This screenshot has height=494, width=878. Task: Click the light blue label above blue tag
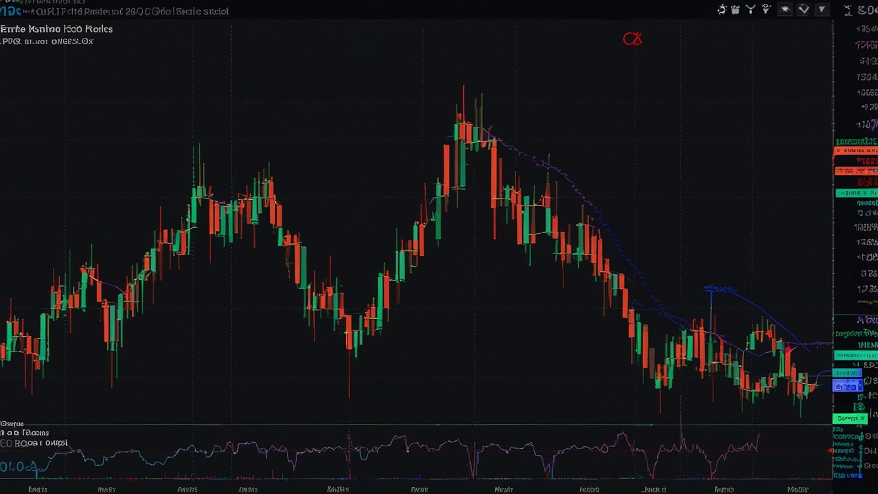[x=847, y=373]
